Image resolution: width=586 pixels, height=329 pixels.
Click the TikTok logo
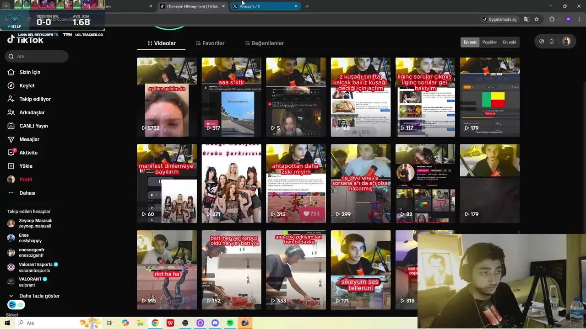[25, 40]
